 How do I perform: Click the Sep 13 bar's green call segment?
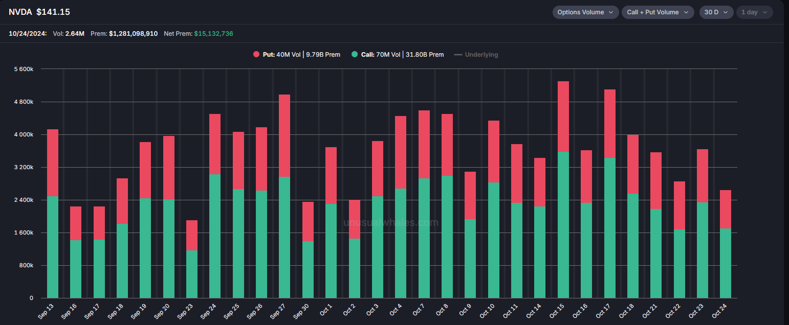pyautogui.click(x=52, y=247)
